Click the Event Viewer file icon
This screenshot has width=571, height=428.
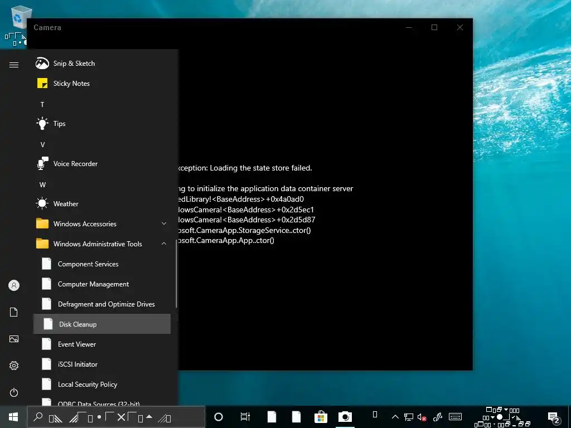47,343
